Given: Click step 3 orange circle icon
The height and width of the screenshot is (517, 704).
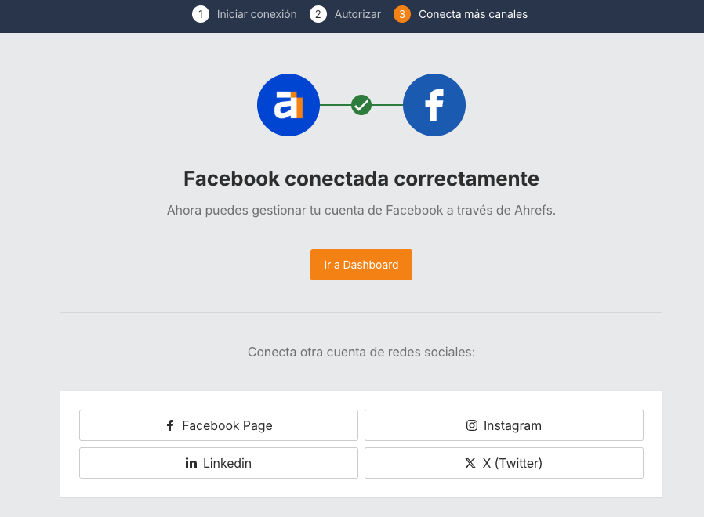Looking at the screenshot, I should point(401,14).
